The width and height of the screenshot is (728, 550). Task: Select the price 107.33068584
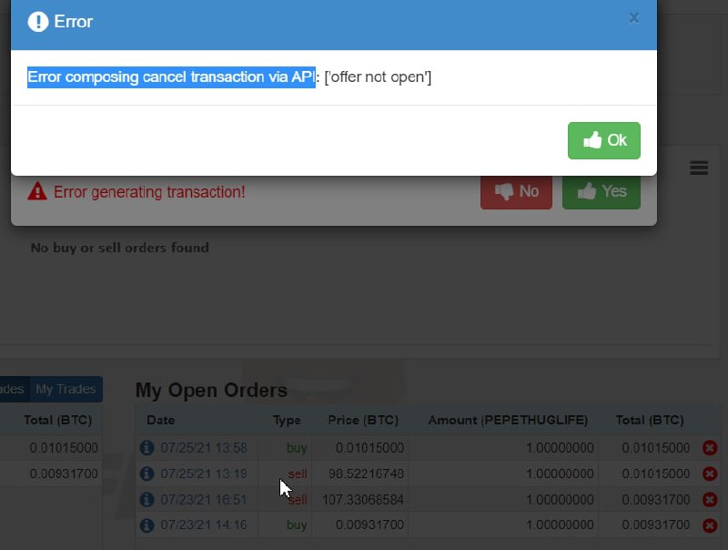pyautogui.click(x=363, y=500)
